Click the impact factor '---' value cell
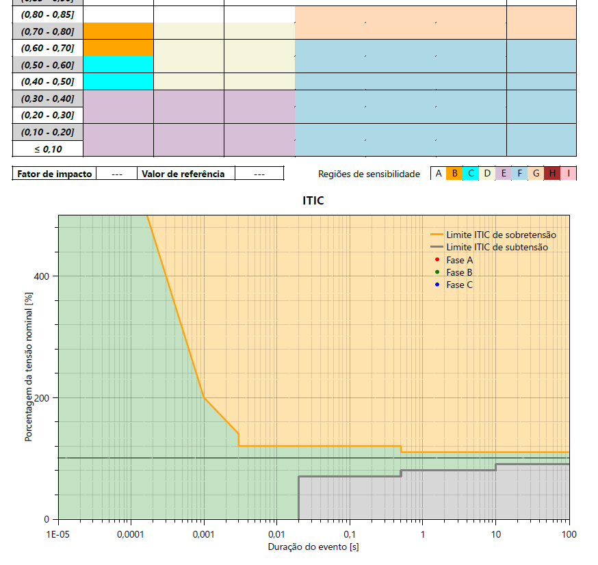 [x=117, y=174]
